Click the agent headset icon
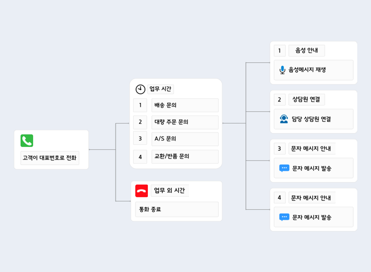The height and width of the screenshot is (272, 371). [284, 119]
